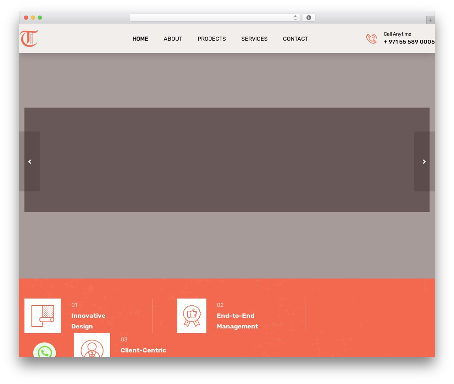This screenshot has width=454, height=384.
Task: Open the HOME menu item
Action: pos(140,39)
